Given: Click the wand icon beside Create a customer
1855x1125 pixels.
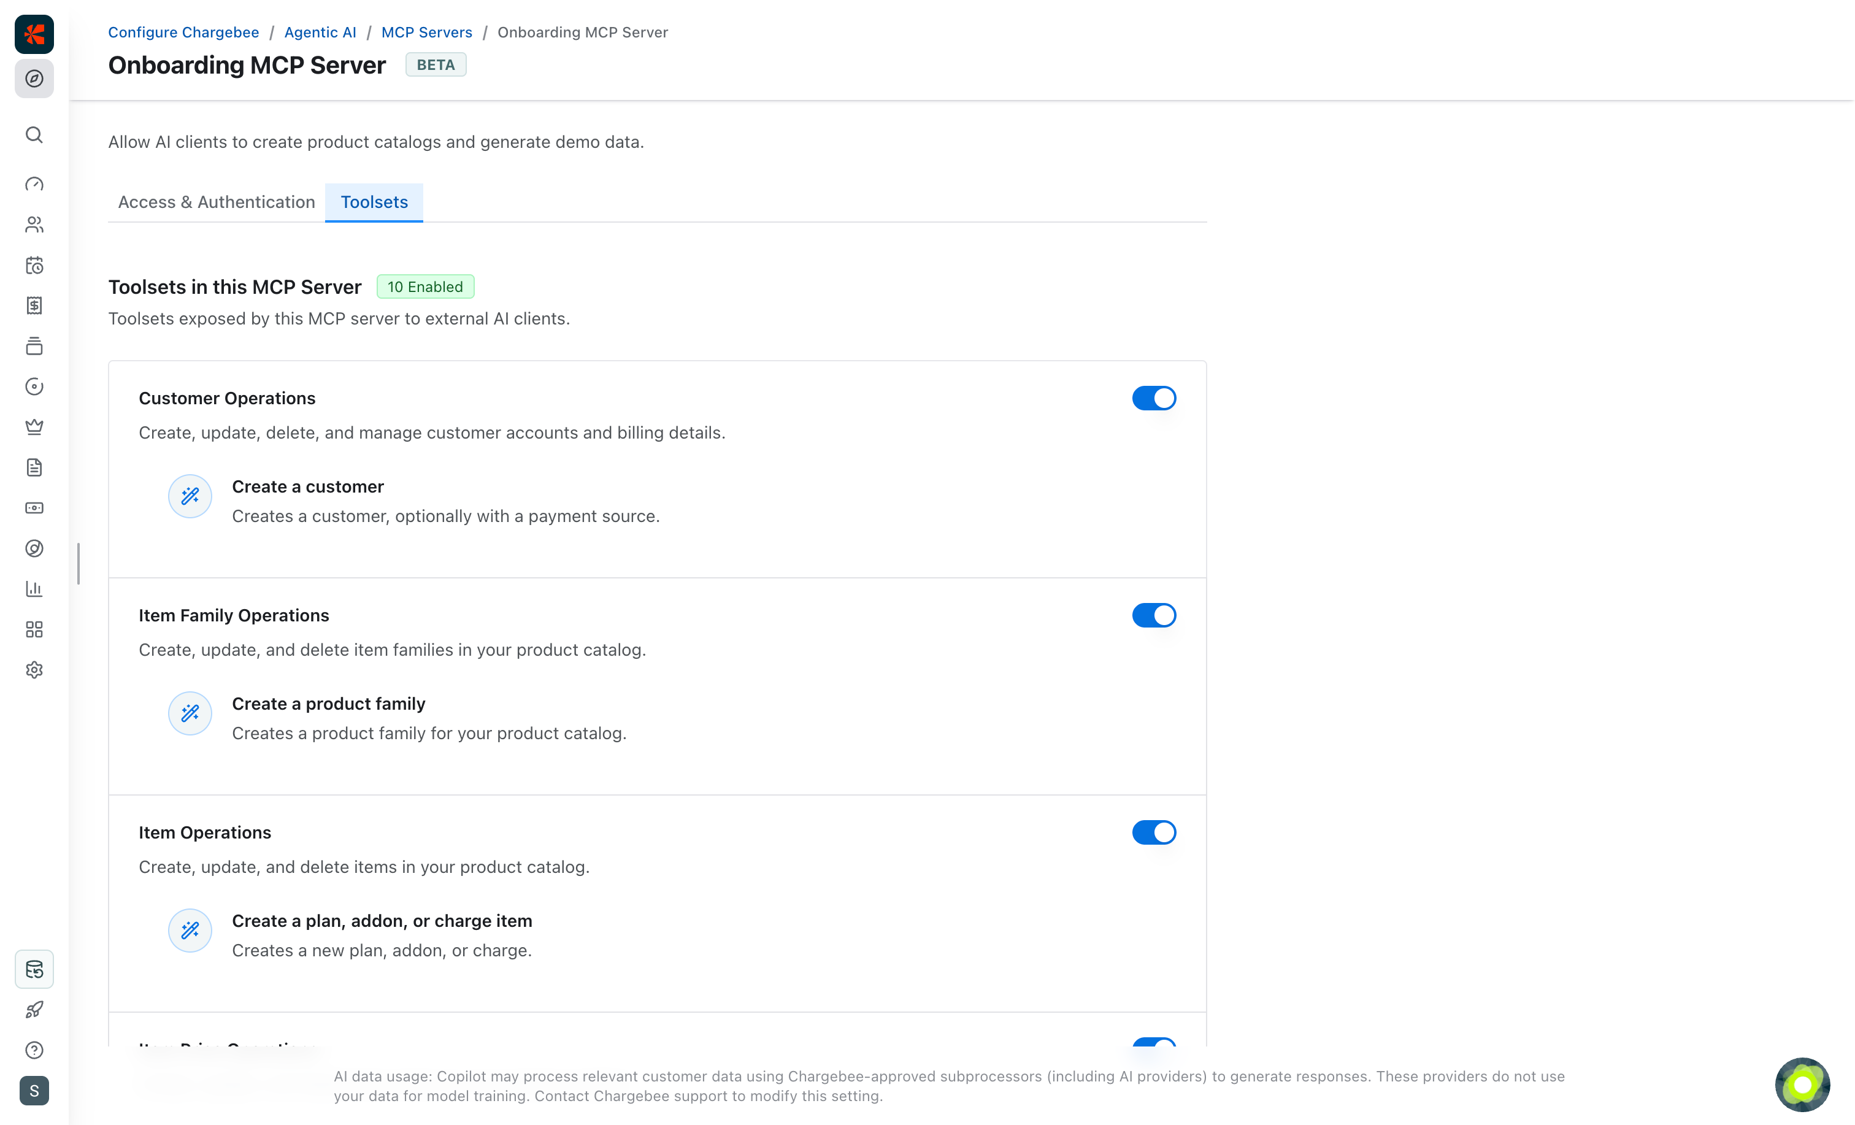Looking at the screenshot, I should pyautogui.click(x=190, y=496).
